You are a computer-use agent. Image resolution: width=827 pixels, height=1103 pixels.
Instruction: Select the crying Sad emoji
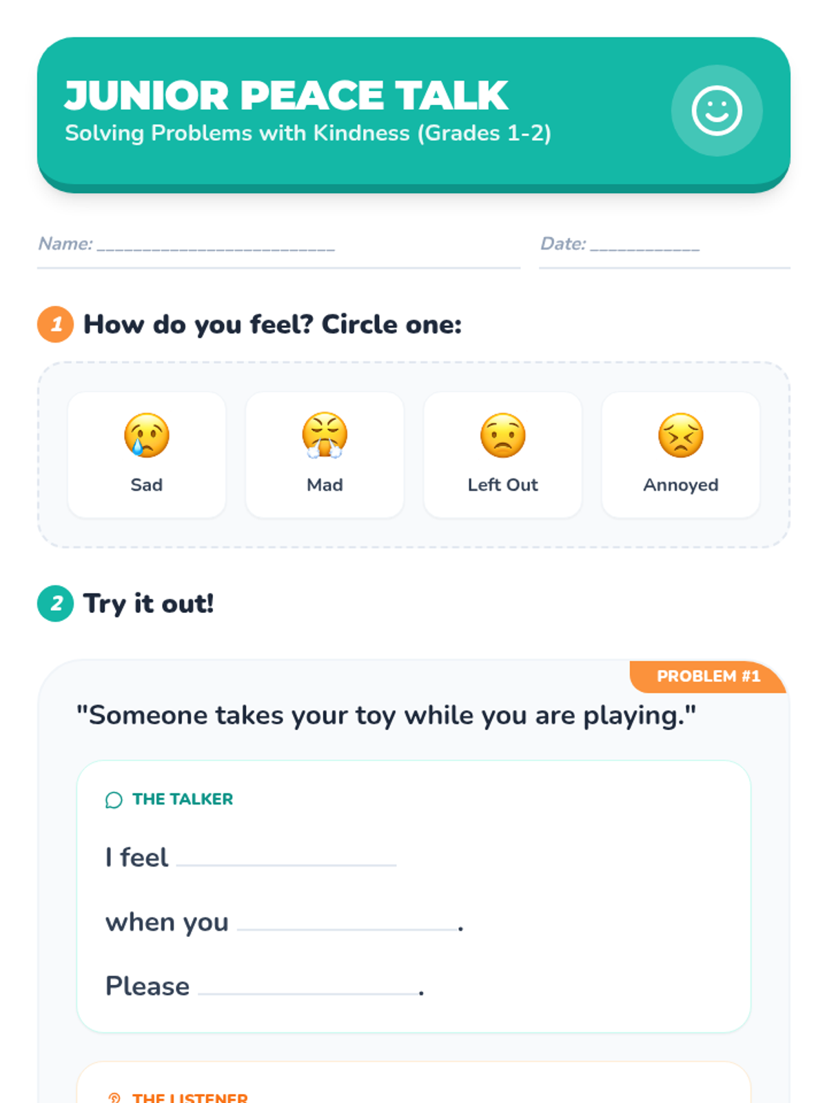tap(147, 435)
